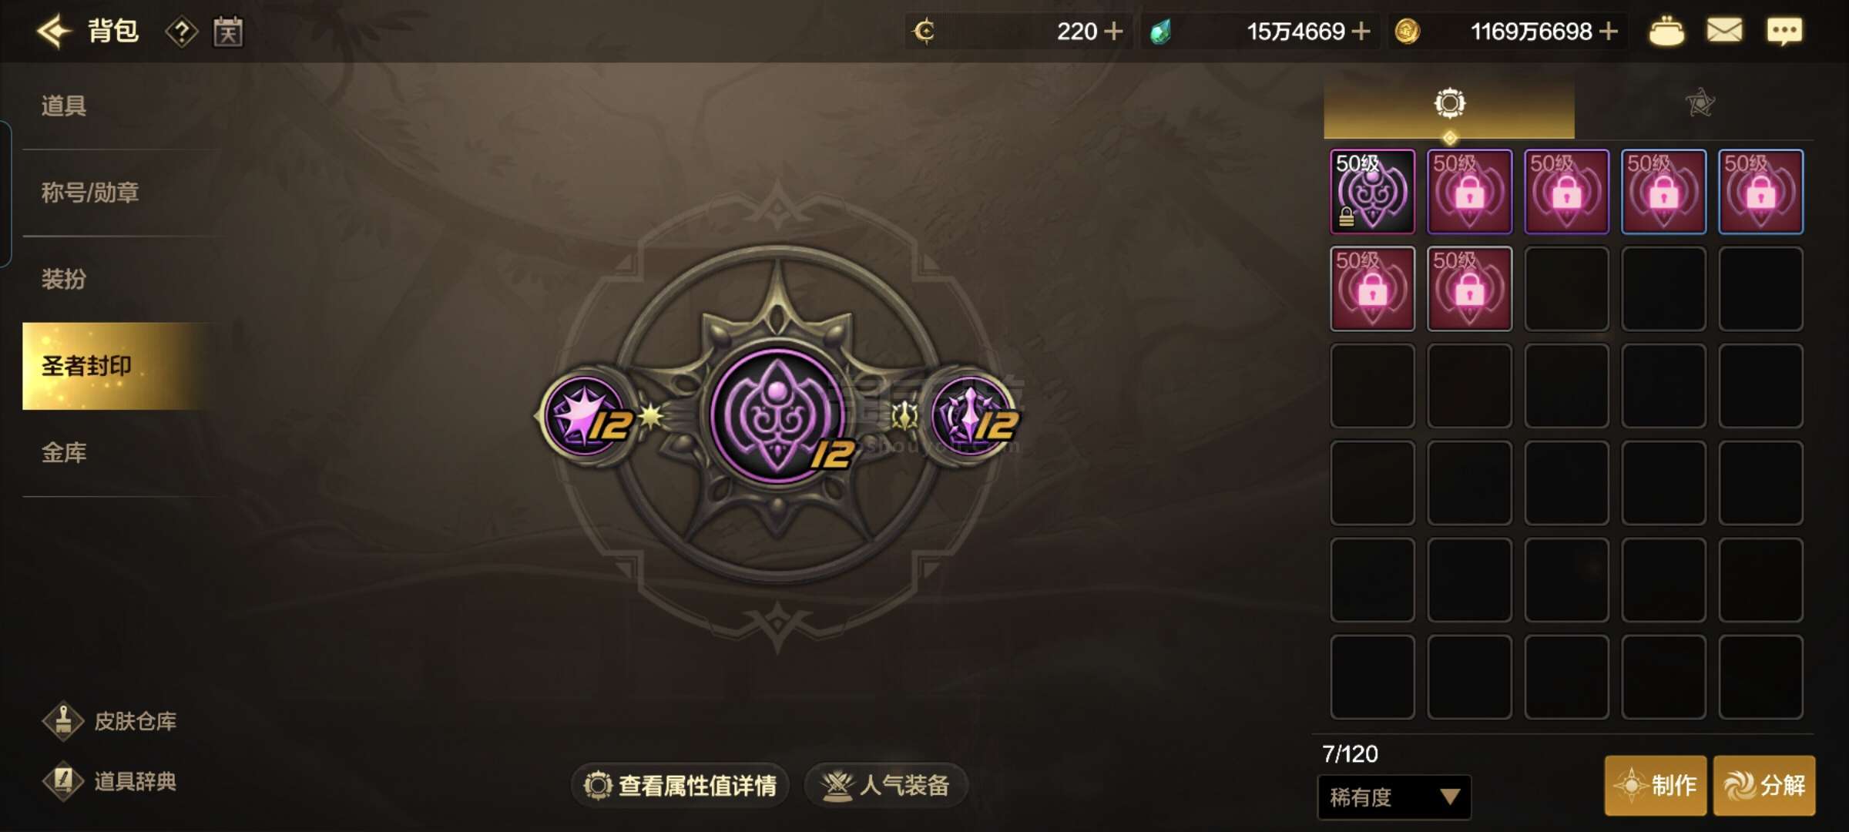The height and width of the screenshot is (832, 1849).
Task: Open the 金库 menu section
Action: click(x=64, y=453)
